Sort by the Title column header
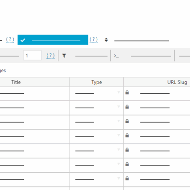Viewport: 190px width, 190px height. click(x=16, y=82)
